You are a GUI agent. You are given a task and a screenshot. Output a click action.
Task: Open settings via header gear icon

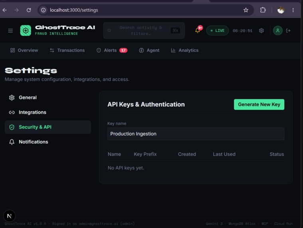click(x=261, y=31)
